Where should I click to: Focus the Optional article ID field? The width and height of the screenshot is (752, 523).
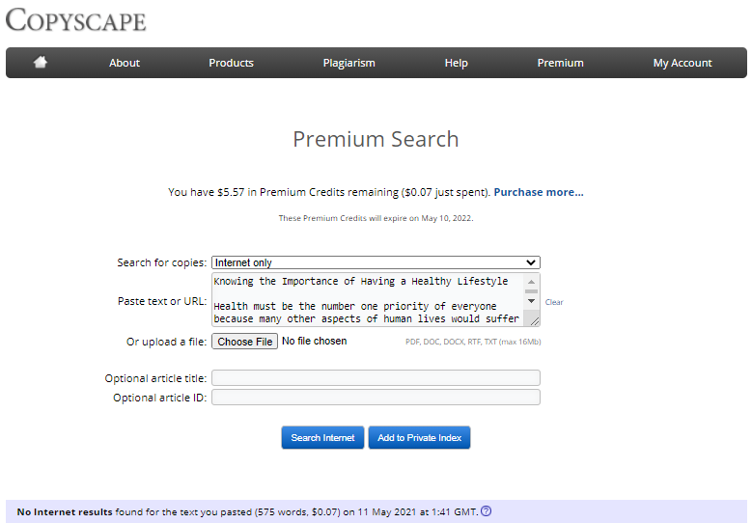click(x=376, y=397)
